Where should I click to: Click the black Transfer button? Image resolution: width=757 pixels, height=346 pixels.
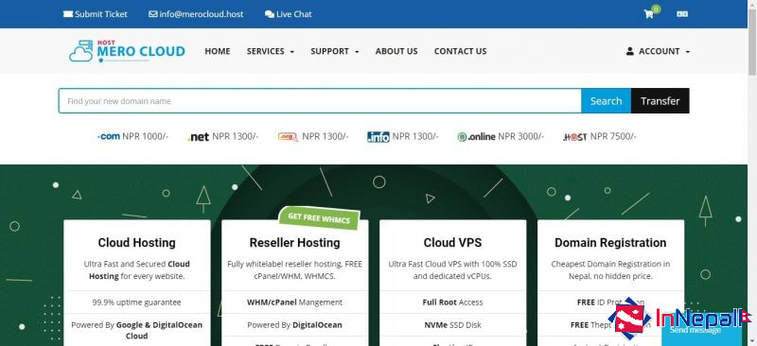(x=660, y=101)
